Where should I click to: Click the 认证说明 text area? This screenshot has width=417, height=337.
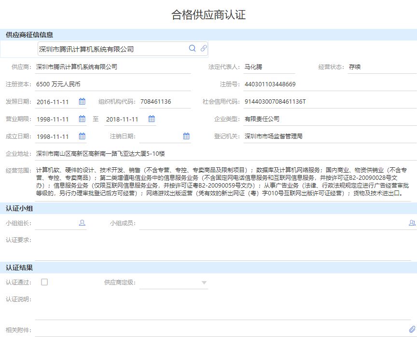[x=223, y=307]
